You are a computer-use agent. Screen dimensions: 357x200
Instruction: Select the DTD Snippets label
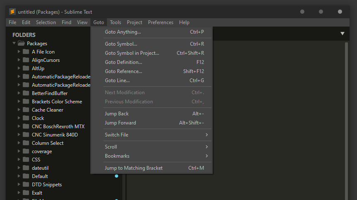(x=47, y=185)
